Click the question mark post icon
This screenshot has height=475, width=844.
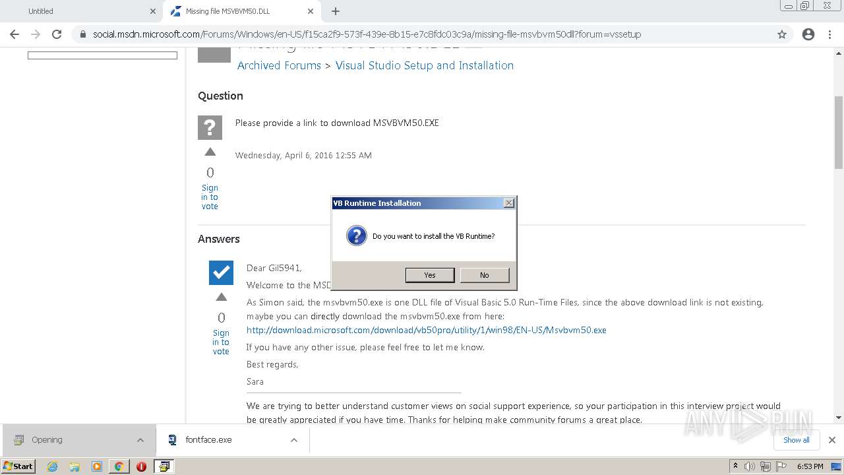point(210,127)
